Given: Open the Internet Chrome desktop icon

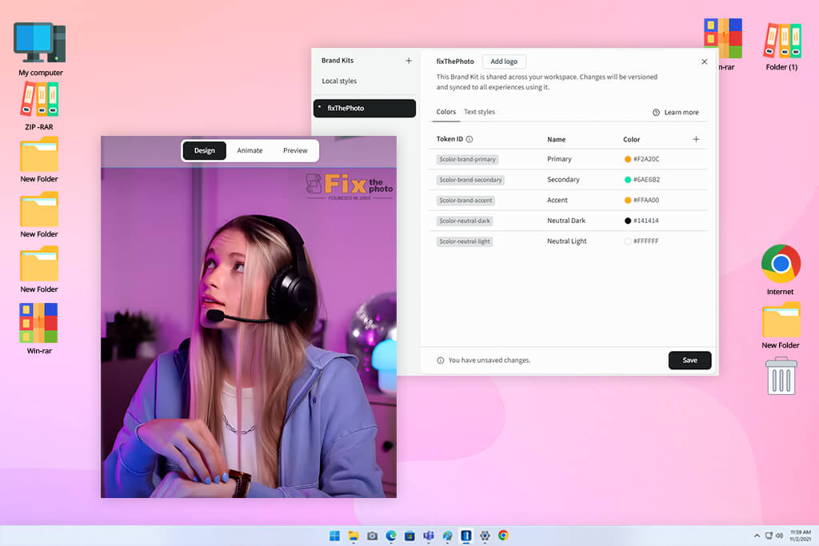Looking at the screenshot, I should coord(781,270).
